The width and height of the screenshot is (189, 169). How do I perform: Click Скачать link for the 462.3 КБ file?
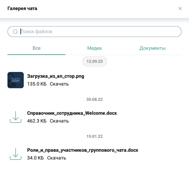coord(59,121)
